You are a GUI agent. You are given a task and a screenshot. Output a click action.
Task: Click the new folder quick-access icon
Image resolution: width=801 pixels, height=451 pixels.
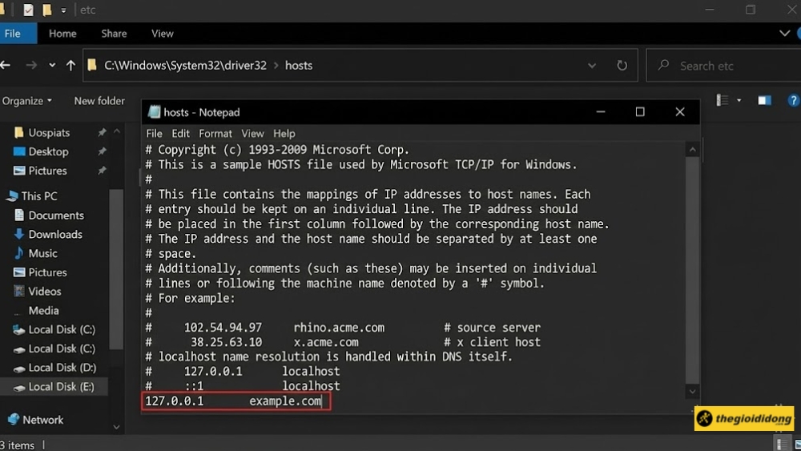(47, 10)
